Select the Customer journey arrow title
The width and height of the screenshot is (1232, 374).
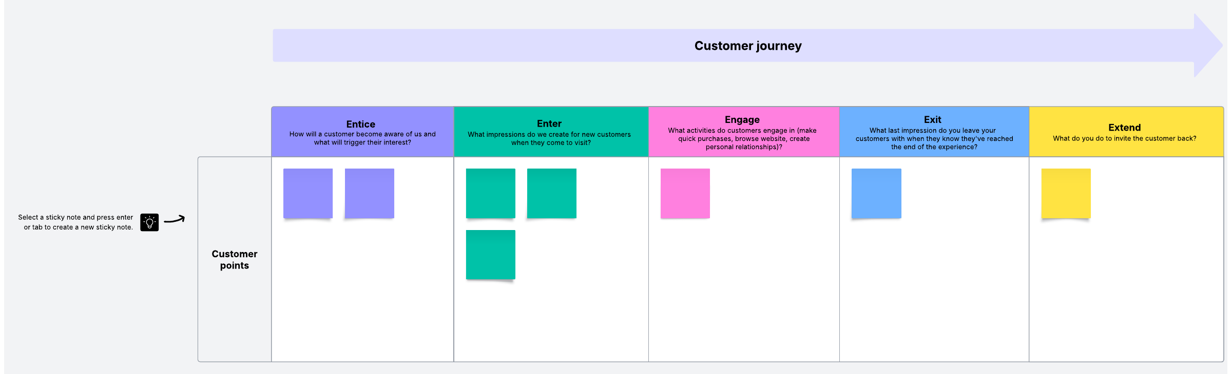(747, 46)
